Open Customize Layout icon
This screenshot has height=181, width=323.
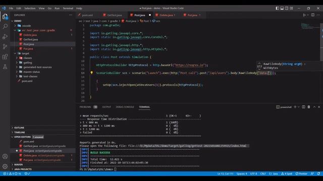(x=291, y=8)
